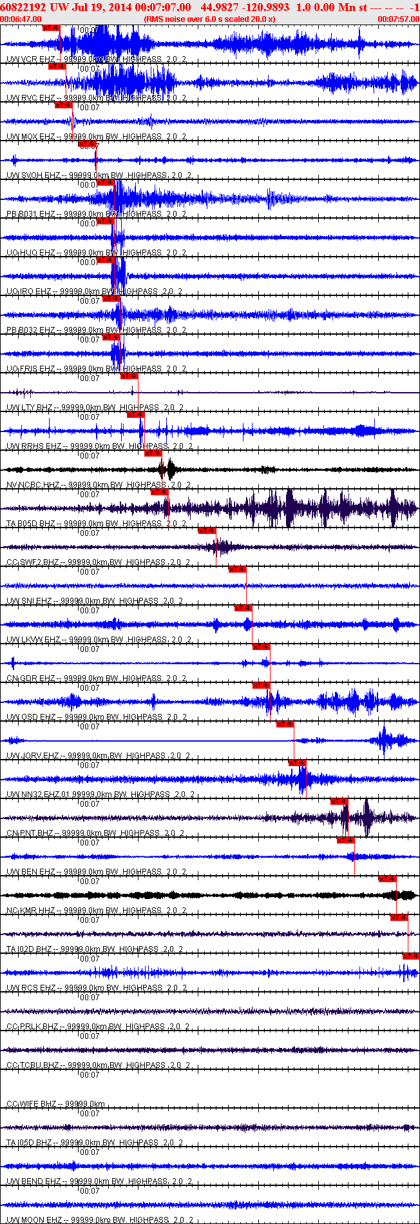Select the pick flag on UW MOX trace
Image resolution: width=420 pixels, height=1224 pixels.
point(64,105)
